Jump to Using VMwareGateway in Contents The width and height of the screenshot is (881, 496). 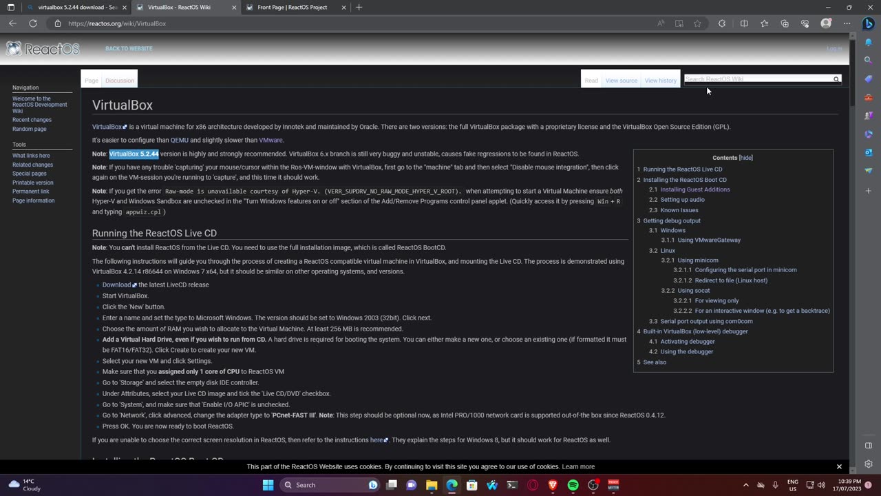click(709, 240)
